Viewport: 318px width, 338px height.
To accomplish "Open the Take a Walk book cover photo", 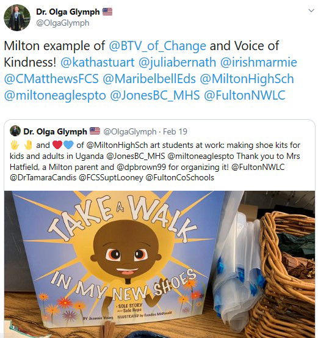I will point(159,264).
